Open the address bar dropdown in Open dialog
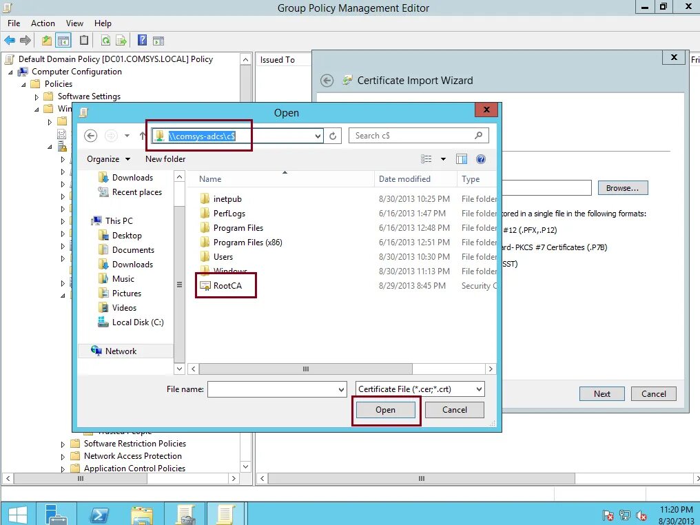The height and width of the screenshot is (525, 700). (x=318, y=136)
